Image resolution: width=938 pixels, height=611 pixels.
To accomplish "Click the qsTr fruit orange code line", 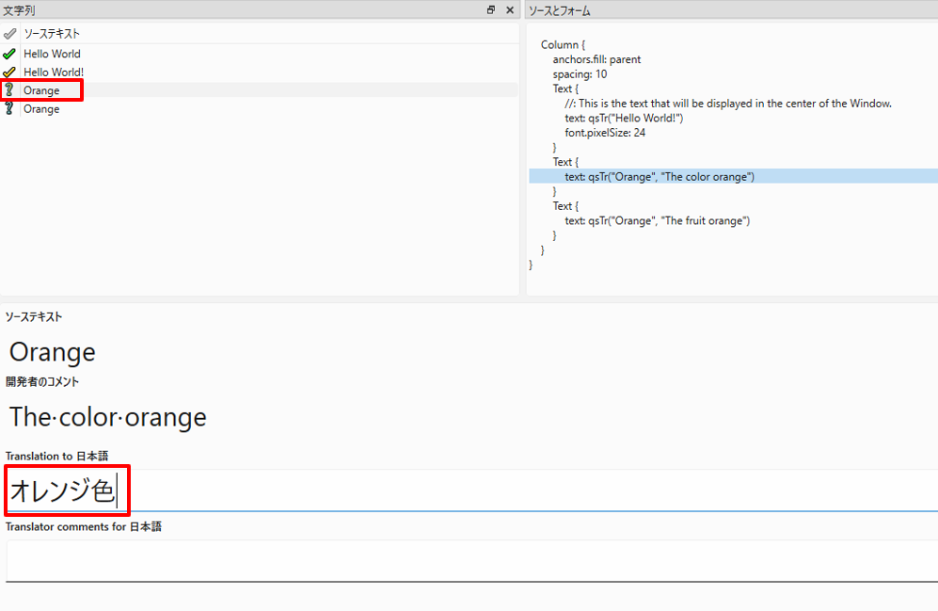I will click(x=657, y=220).
